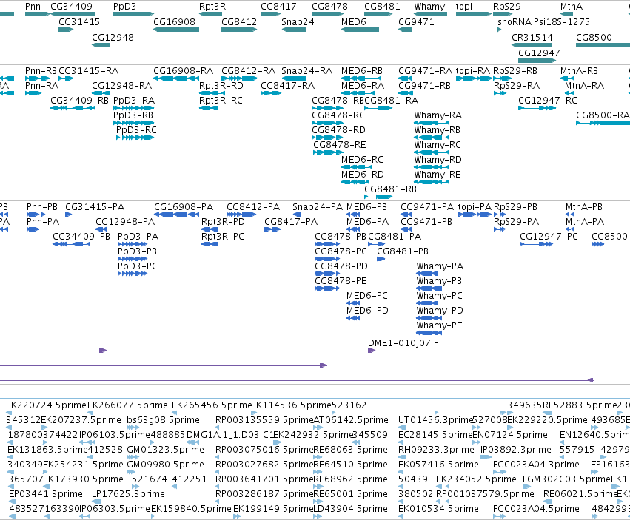The image size is (630, 520).
Task: Open the RpS29-RB transcript label
Action: click(515, 71)
